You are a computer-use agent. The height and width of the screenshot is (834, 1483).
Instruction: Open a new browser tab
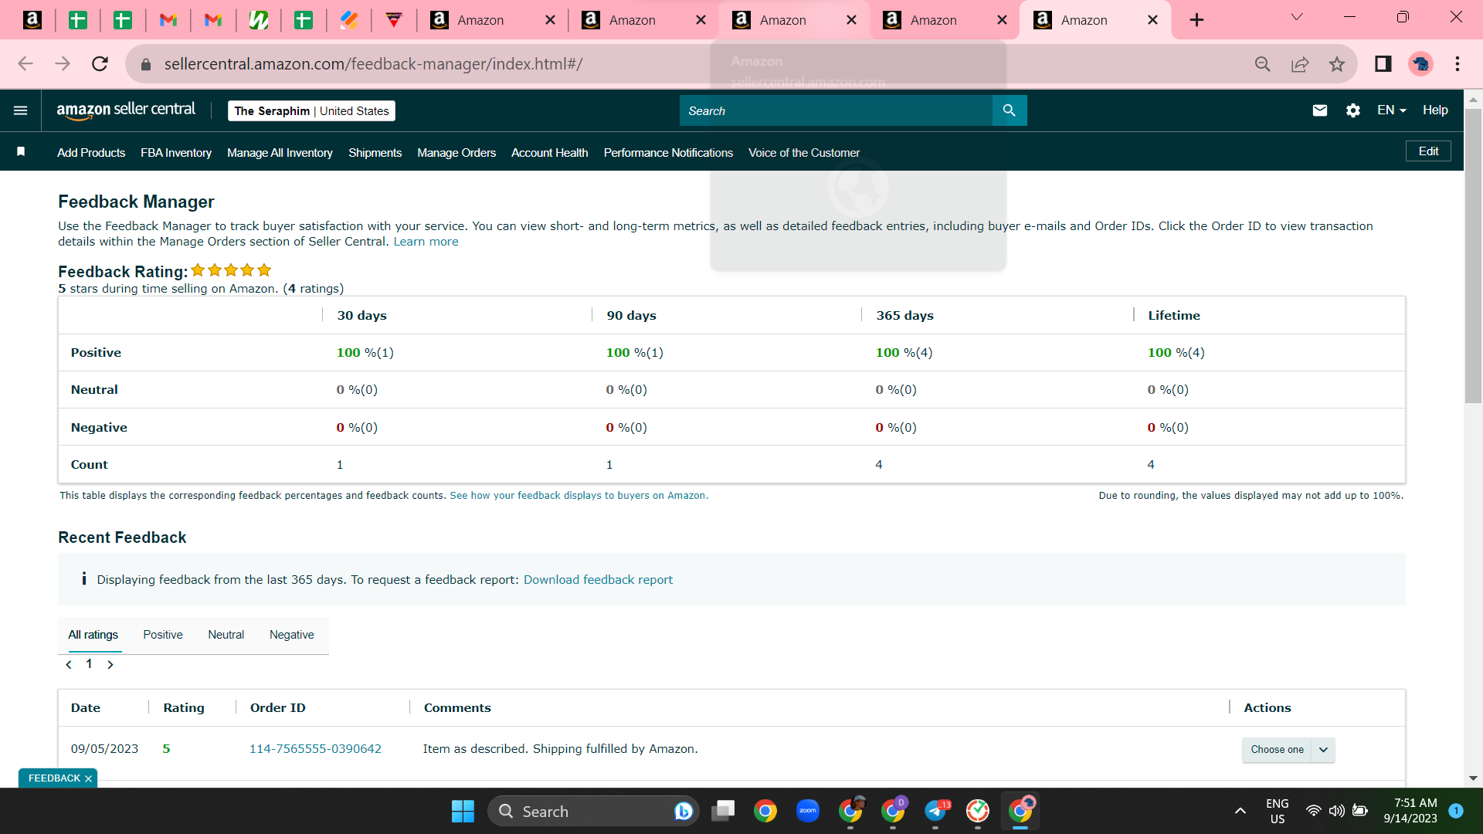tap(1196, 20)
